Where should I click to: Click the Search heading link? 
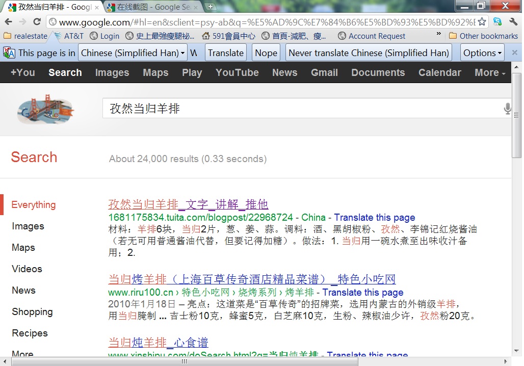pyautogui.click(x=34, y=157)
